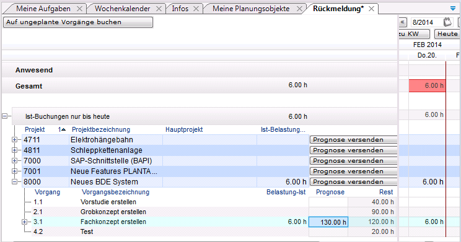Click the Do.20. day column header
The width and height of the screenshot is (461, 242).
(427, 55)
